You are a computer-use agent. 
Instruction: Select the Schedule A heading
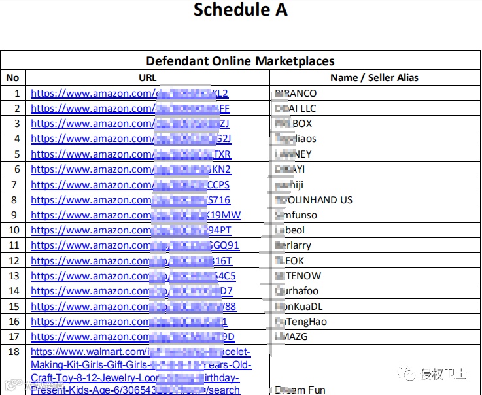pyautogui.click(x=241, y=10)
